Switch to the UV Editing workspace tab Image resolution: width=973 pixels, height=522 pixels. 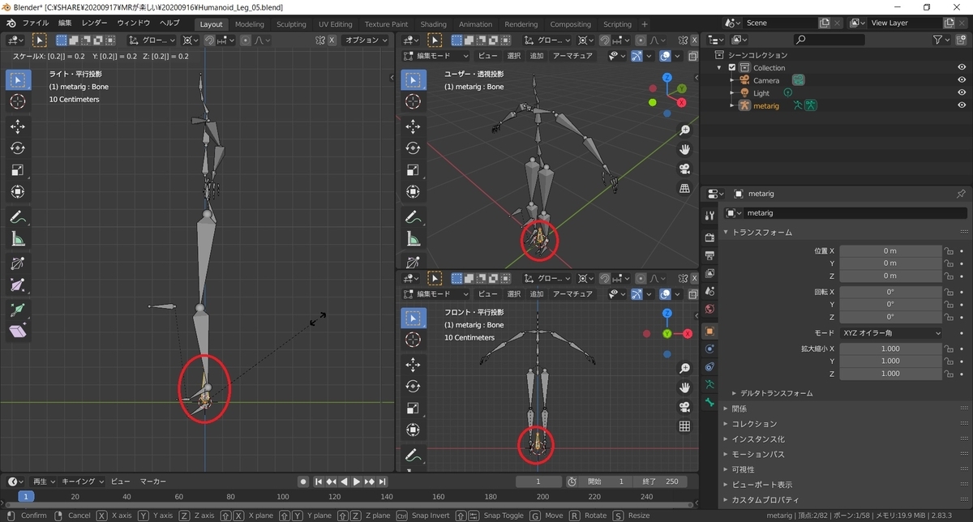(x=335, y=24)
